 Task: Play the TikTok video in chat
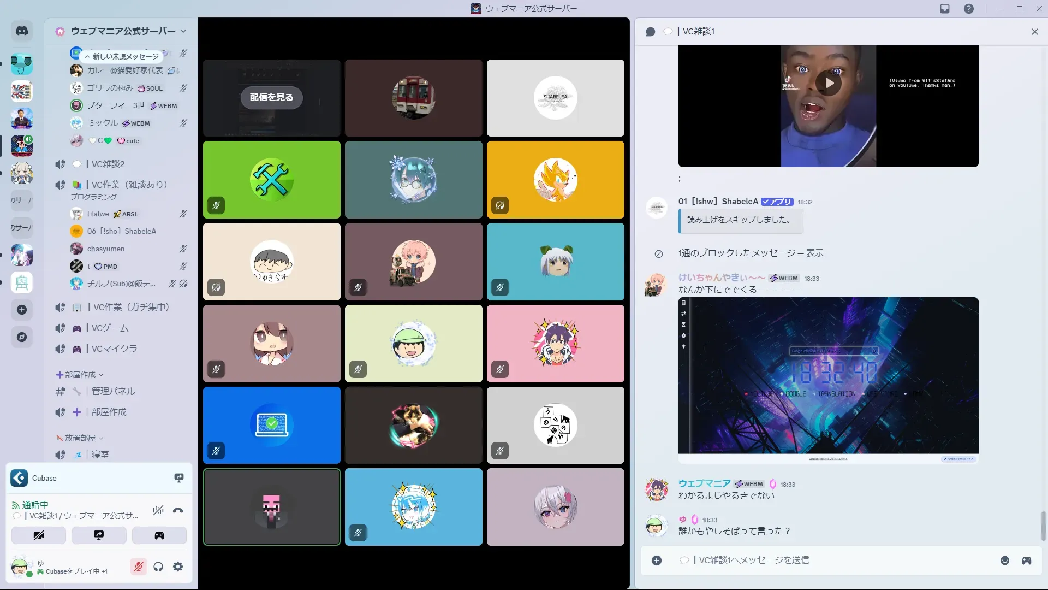tap(829, 84)
